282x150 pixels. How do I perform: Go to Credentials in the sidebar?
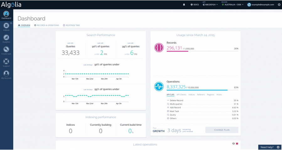point(6,50)
